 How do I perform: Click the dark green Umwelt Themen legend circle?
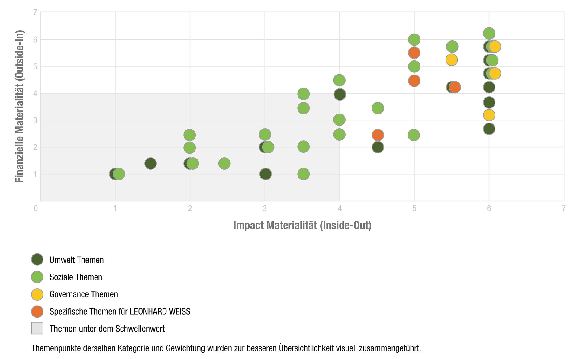(x=37, y=260)
